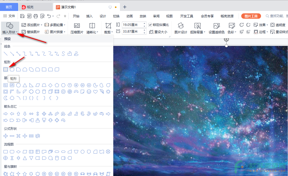Pick the left-right double arrow block shape
288x176 pixels.
coord(31,114)
